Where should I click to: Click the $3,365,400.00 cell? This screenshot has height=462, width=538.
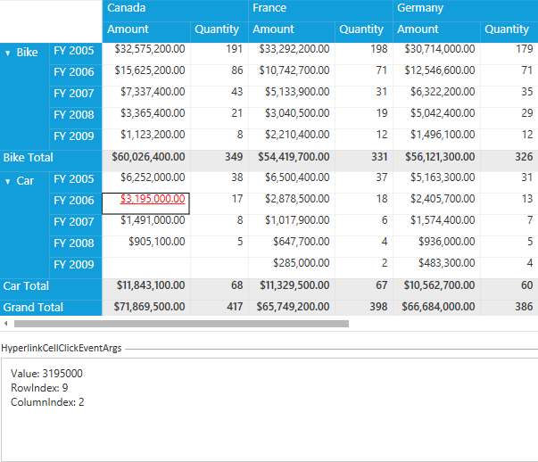coord(146,118)
